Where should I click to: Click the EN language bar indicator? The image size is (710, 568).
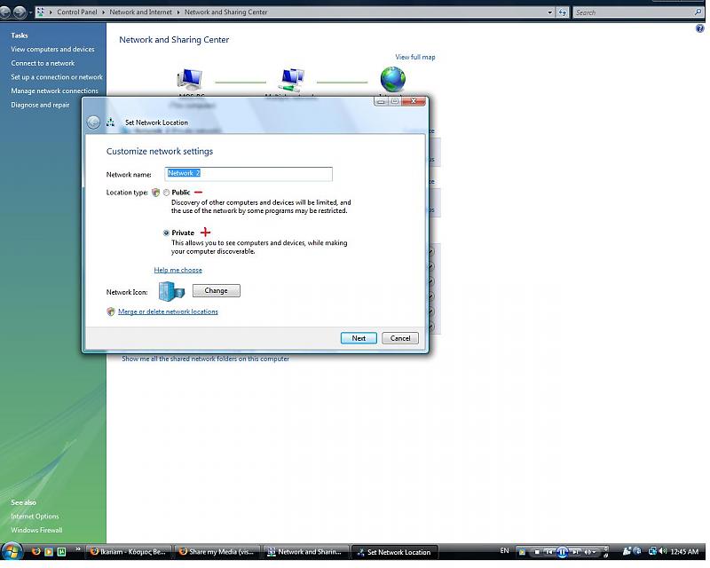pos(504,551)
